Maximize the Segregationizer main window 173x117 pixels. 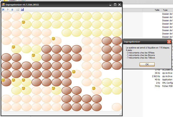tap(115, 5)
